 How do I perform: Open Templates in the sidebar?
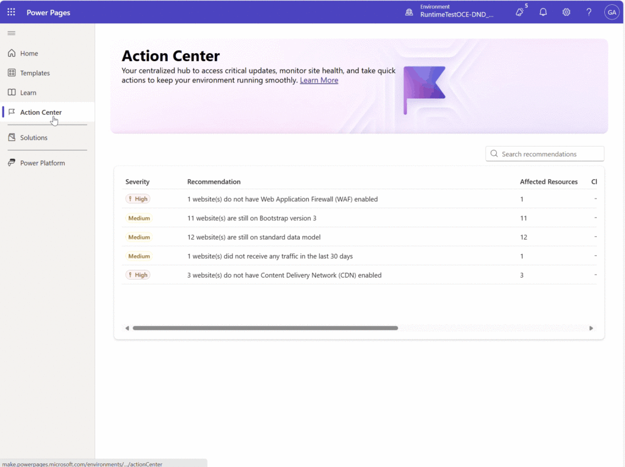(35, 73)
